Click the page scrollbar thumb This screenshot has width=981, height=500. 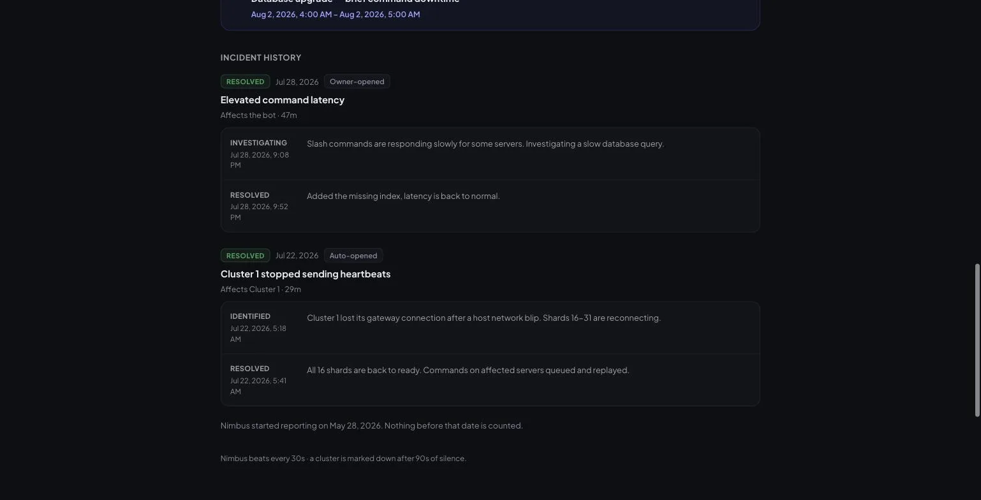tap(977, 341)
